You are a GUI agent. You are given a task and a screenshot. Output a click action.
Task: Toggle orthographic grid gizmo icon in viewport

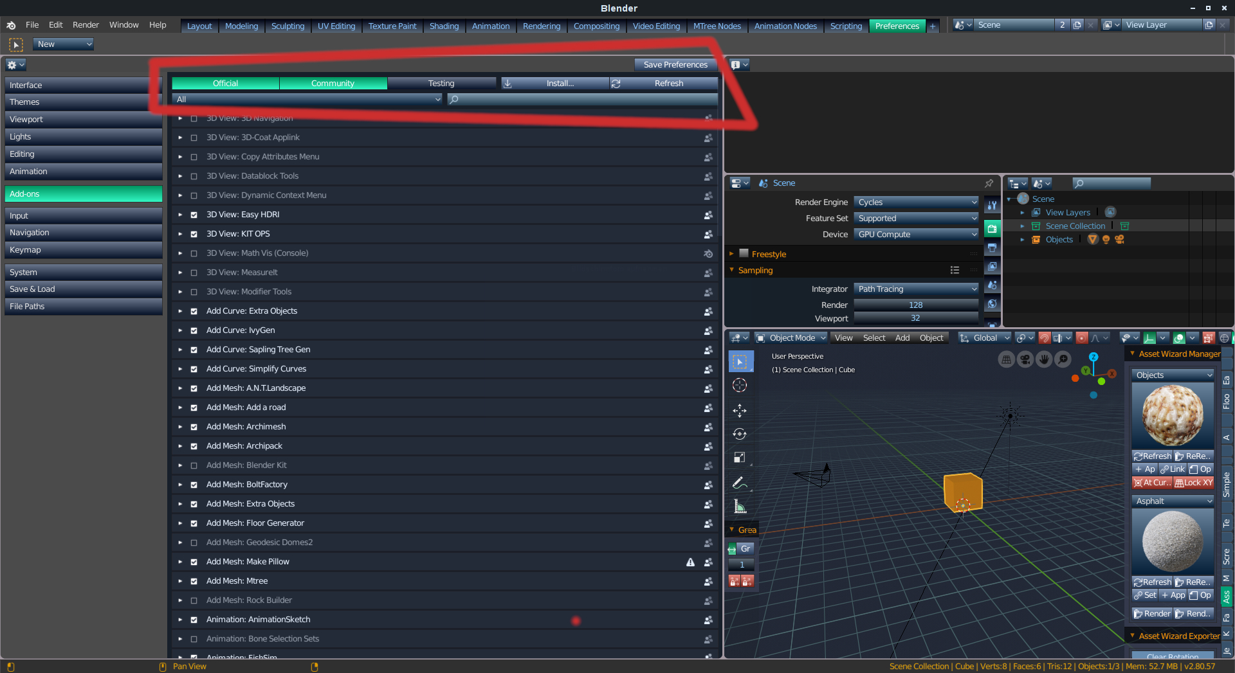tap(1007, 360)
